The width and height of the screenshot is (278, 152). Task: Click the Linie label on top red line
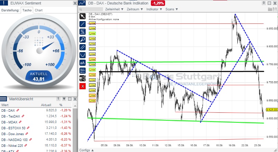coord(92,23)
